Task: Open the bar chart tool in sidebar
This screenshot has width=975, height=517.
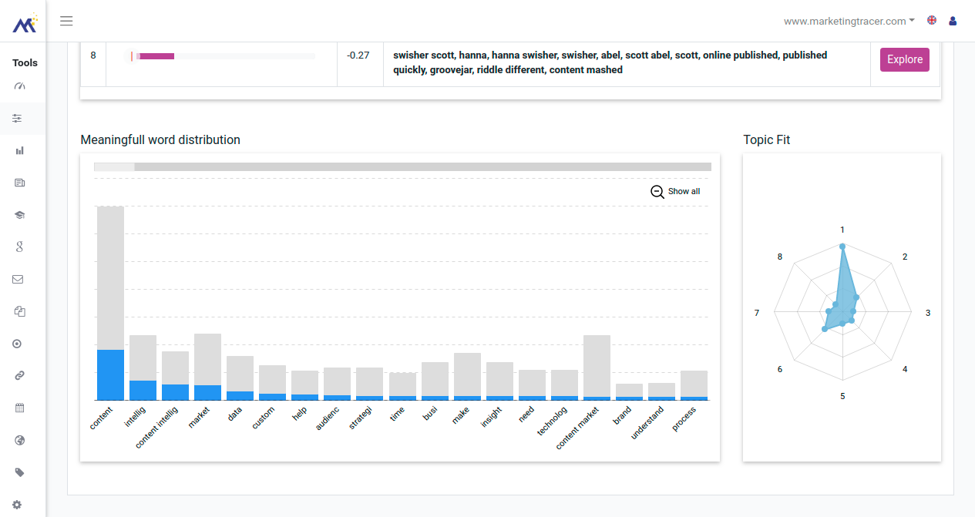Action: pyautogui.click(x=20, y=151)
